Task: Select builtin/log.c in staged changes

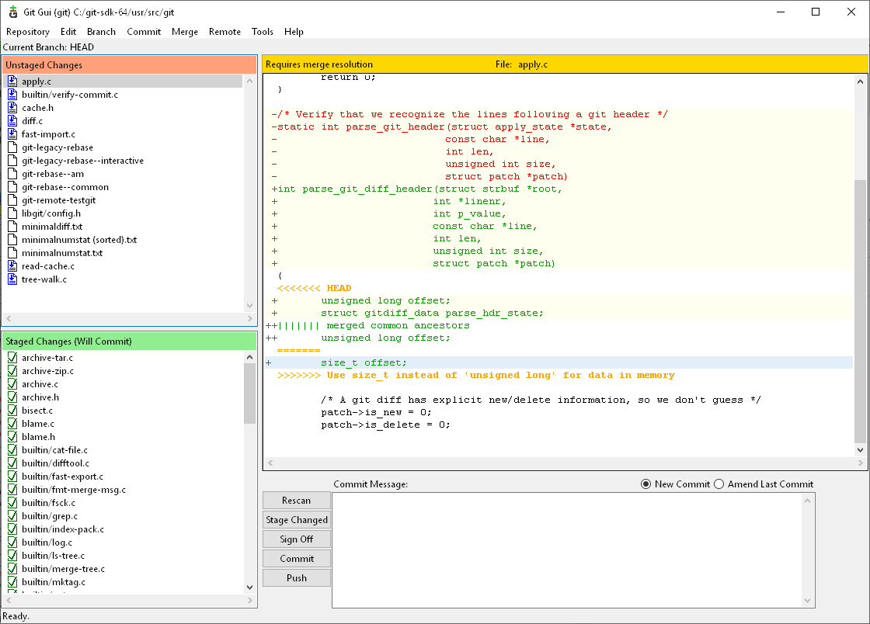Action: (47, 543)
